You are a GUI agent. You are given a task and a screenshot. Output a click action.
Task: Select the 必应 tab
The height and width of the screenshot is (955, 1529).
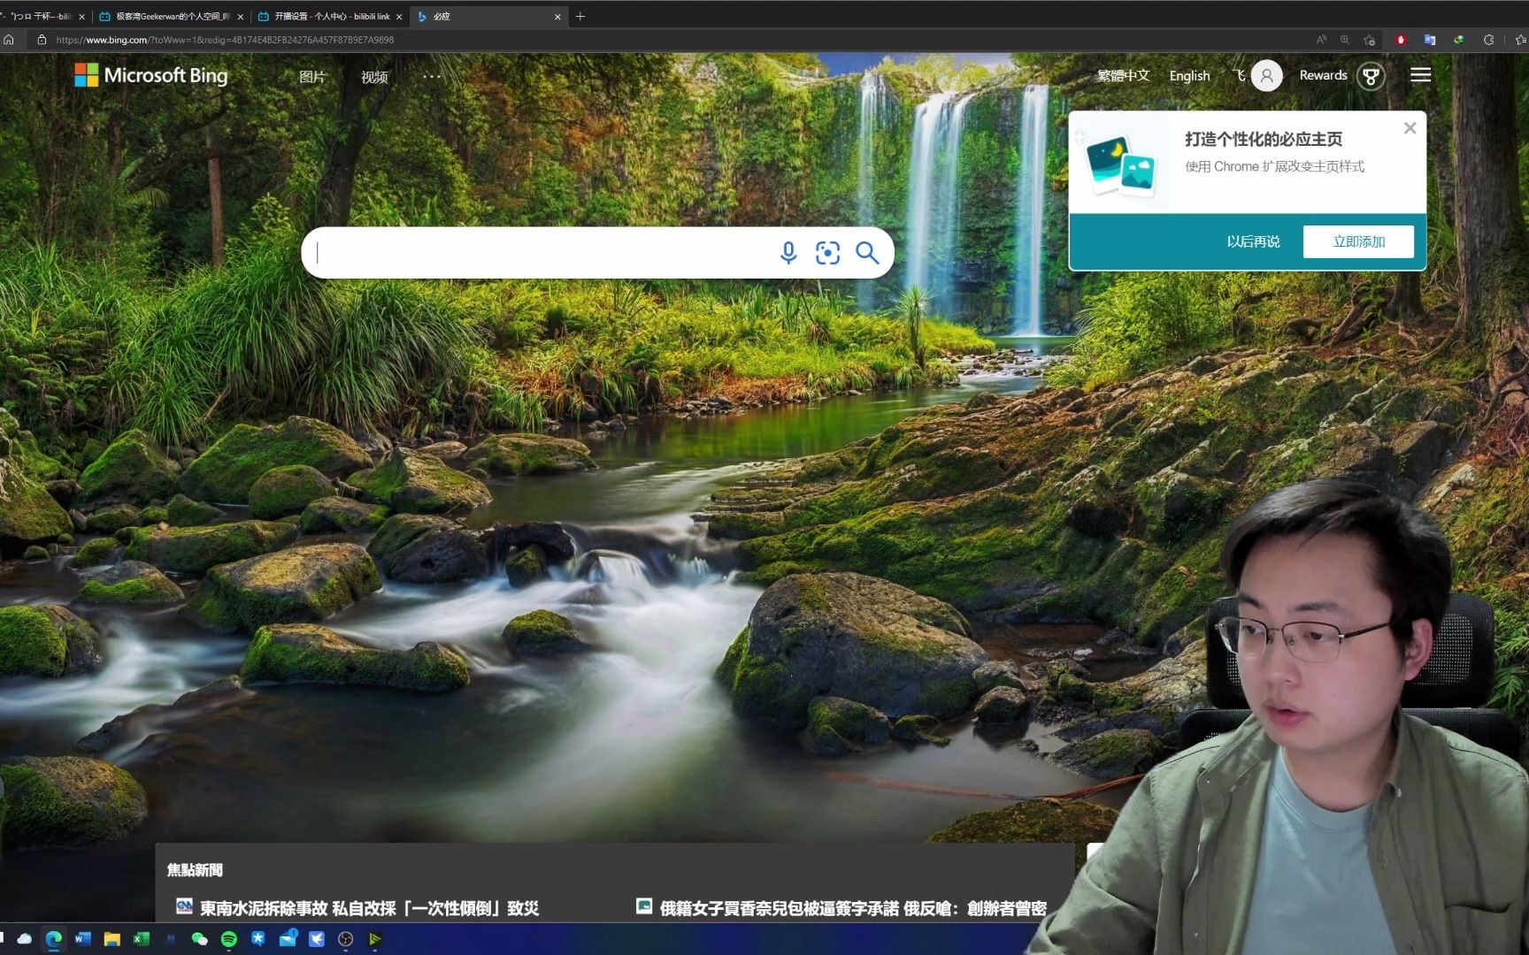point(489,17)
